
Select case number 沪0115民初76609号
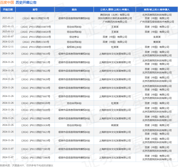tap(36, 119)
